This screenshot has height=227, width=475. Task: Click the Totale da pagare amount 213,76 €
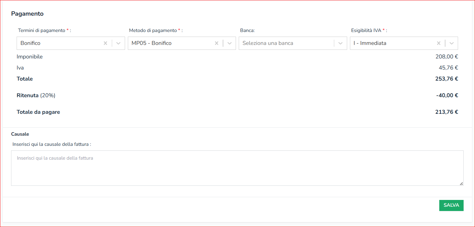coord(446,112)
